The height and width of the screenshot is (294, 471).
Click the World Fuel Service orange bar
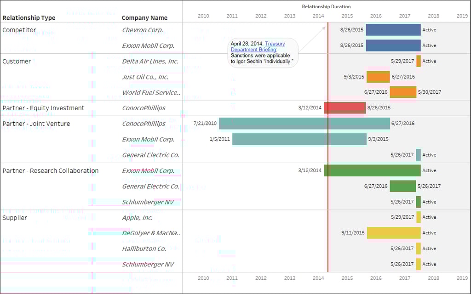403,92
